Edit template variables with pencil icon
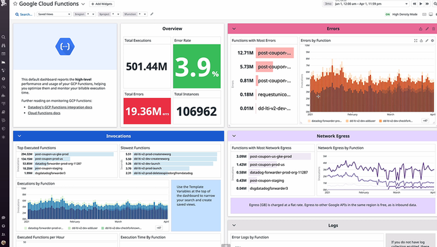 [152, 14]
